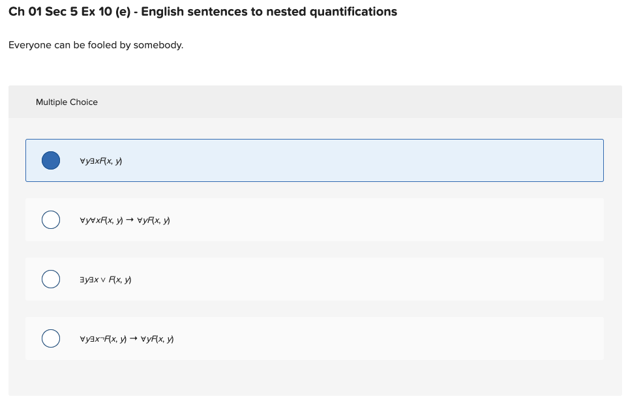Select the radio button for ∀y∀xF(x, y) → ∀yF(x, y)

50,220
